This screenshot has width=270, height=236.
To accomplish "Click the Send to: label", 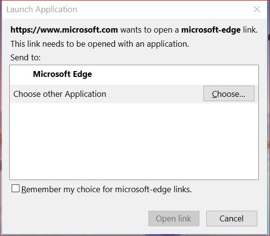I will (25, 57).
